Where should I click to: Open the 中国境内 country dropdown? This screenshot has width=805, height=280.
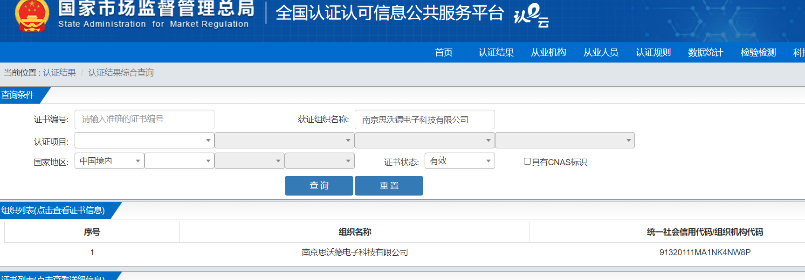pyautogui.click(x=110, y=161)
